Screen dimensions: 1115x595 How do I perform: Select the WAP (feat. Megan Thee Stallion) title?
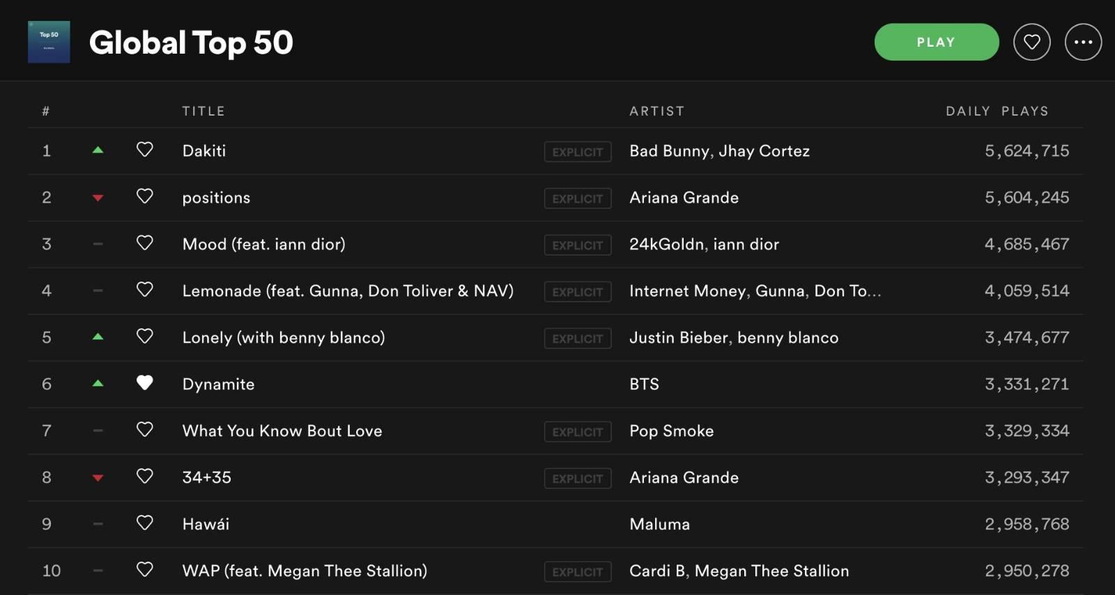305,571
